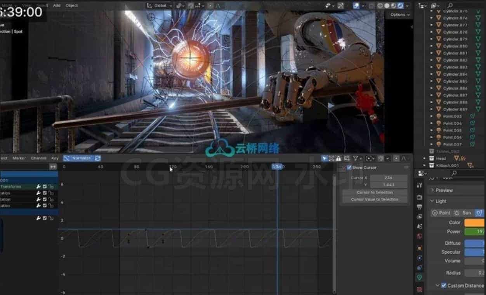486x295 pixels.
Task: Click the viewport overlays icon
Action: click(356, 5)
